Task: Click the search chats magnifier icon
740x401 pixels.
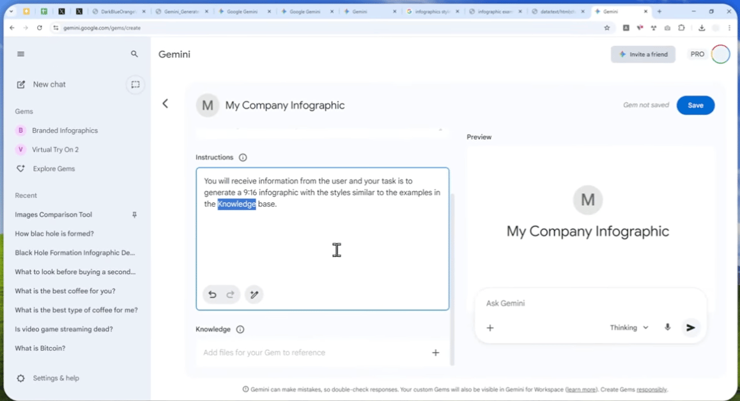Action: click(134, 54)
